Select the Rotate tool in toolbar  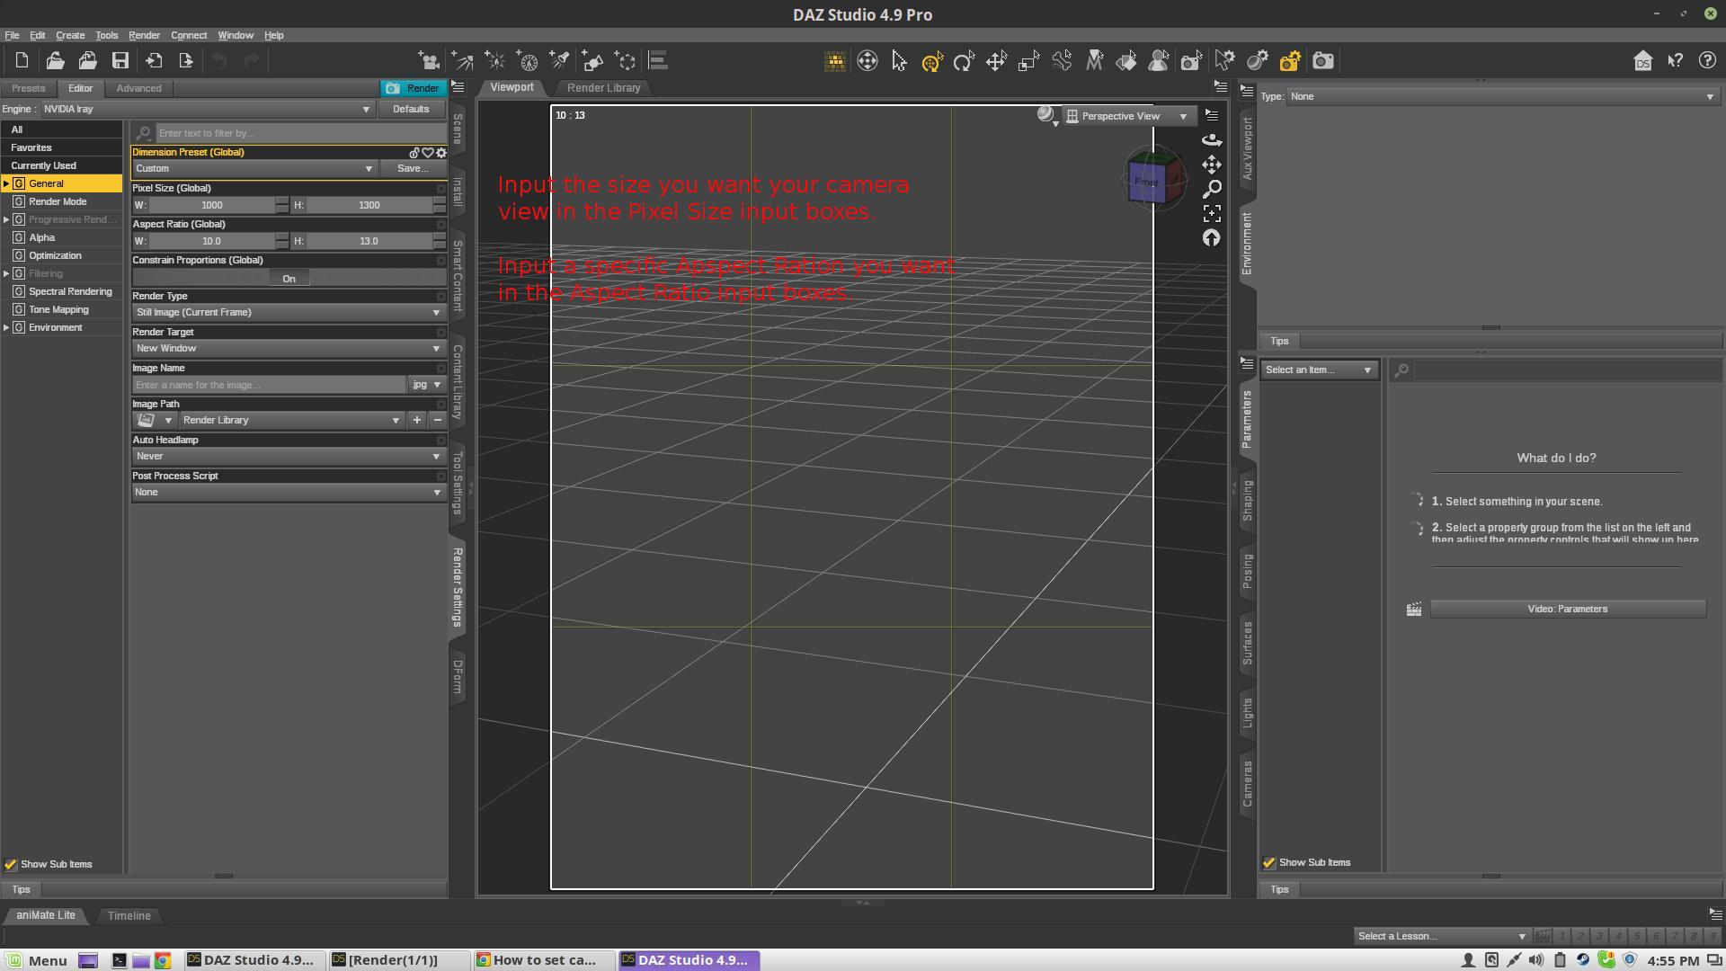[964, 61]
